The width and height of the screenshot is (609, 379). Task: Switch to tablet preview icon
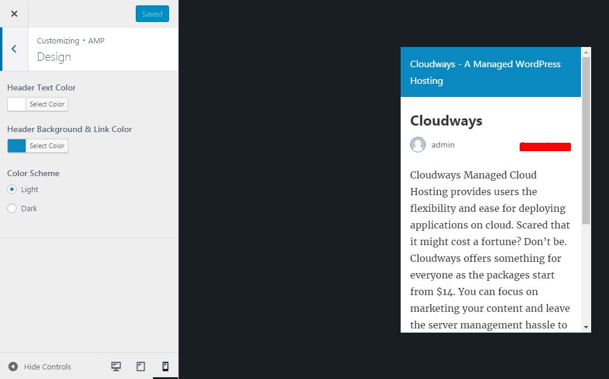(141, 367)
